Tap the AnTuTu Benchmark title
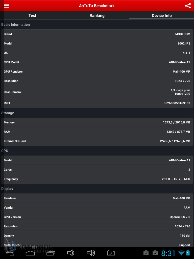The width and height of the screenshot is (194, 259). point(97,6)
